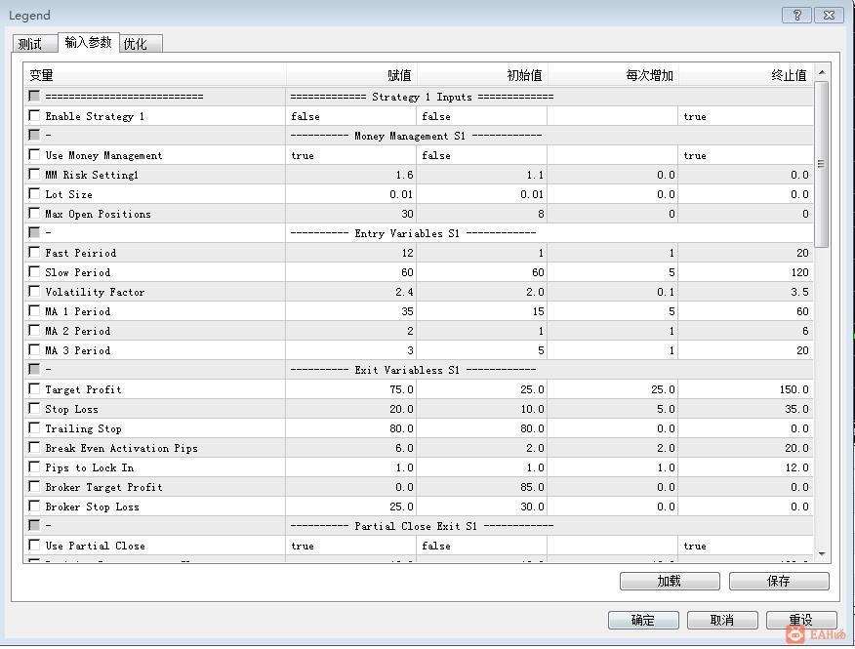This screenshot has height=649, width=855.
Task: Edit Broker Stop Loss value 25.0
Action: (350, 507)
